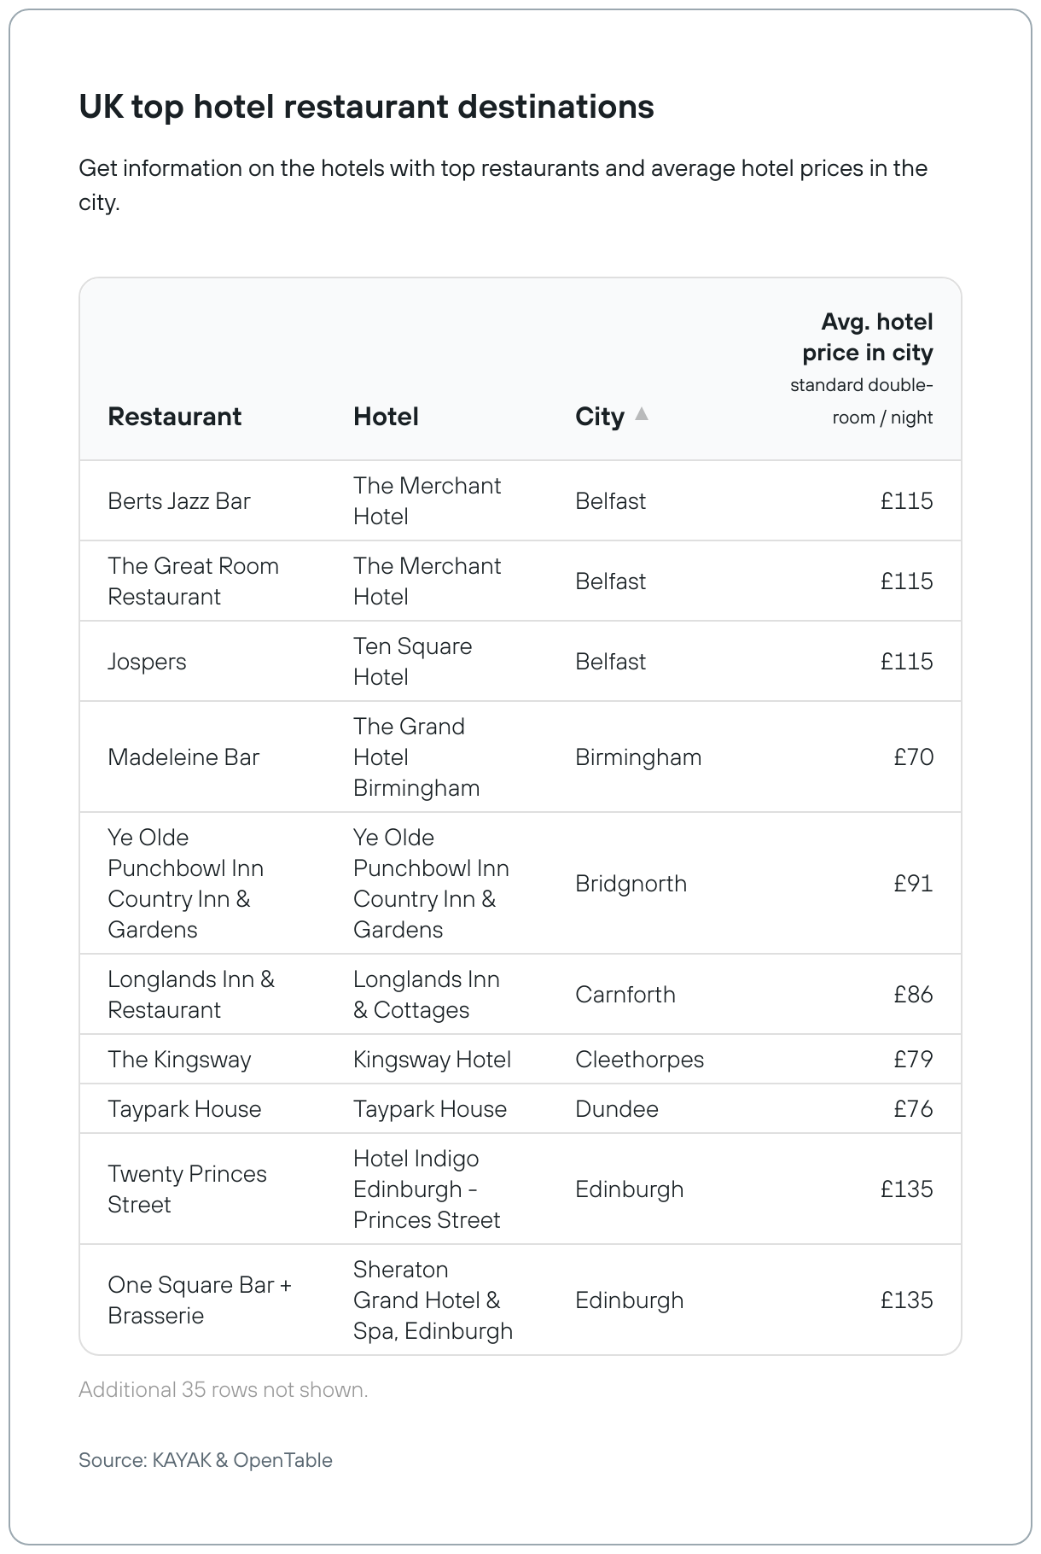Click Ten Square Hotel cell
The width and height of the screenshot is (1041, 1554).
point(413,662)
